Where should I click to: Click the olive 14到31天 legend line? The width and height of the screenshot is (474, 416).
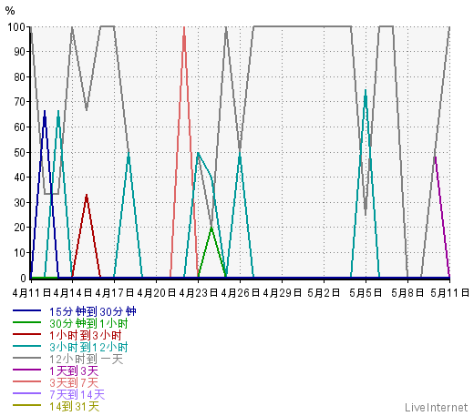click(x=26, y=405)
